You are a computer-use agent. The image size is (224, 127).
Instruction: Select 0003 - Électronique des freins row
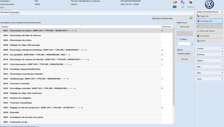click(86, 40)
